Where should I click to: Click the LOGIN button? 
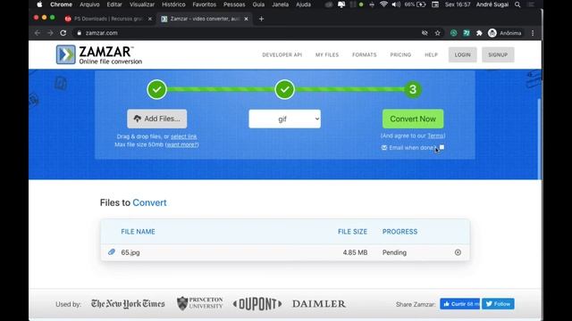463,54
